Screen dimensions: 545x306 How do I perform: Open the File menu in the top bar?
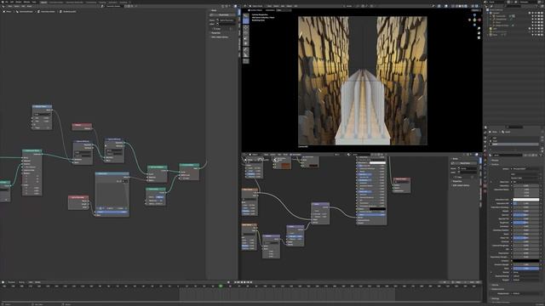(x=7, y=2)
